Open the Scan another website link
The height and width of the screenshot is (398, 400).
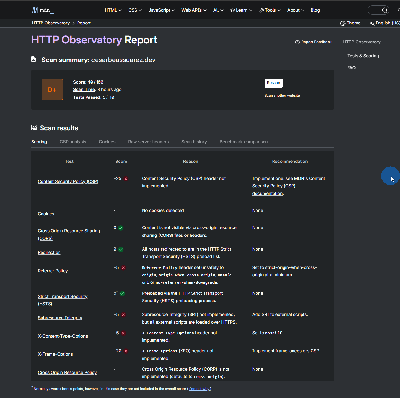(x=282, y=95)
